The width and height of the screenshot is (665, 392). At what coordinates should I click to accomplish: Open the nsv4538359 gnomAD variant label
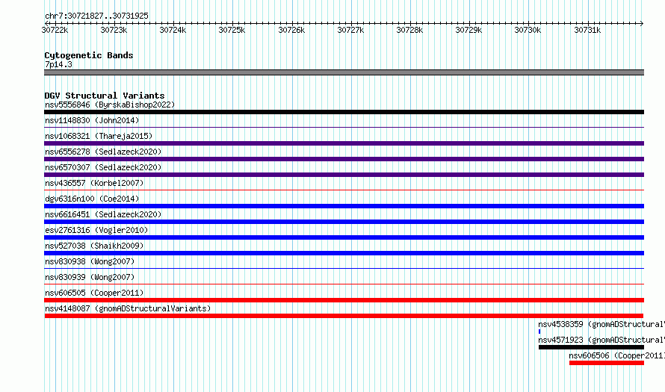click(x=601, y=324)
